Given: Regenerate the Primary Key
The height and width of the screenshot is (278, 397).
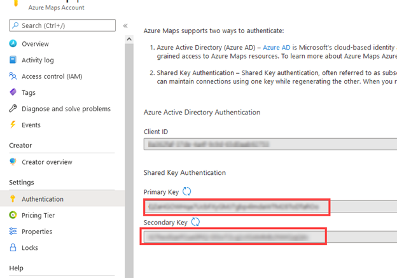Looking at the screenshot, I should [x=187, y=191].
